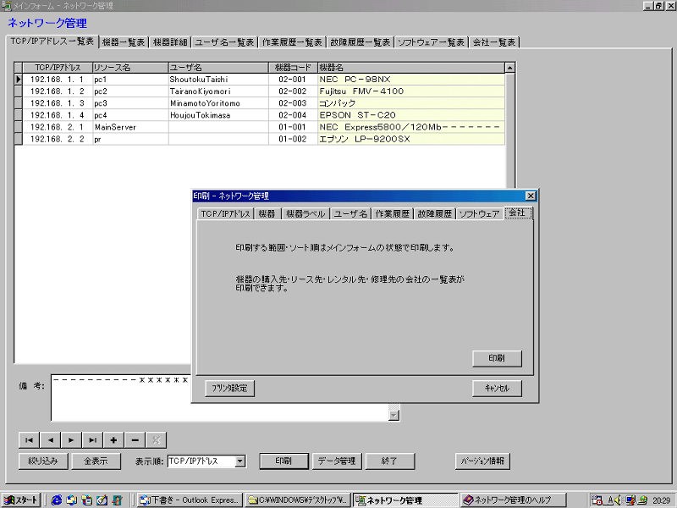This screenshot has height=508, width=677.
Task: Select 会社 tab in print dialog
Action: [518, 213]
